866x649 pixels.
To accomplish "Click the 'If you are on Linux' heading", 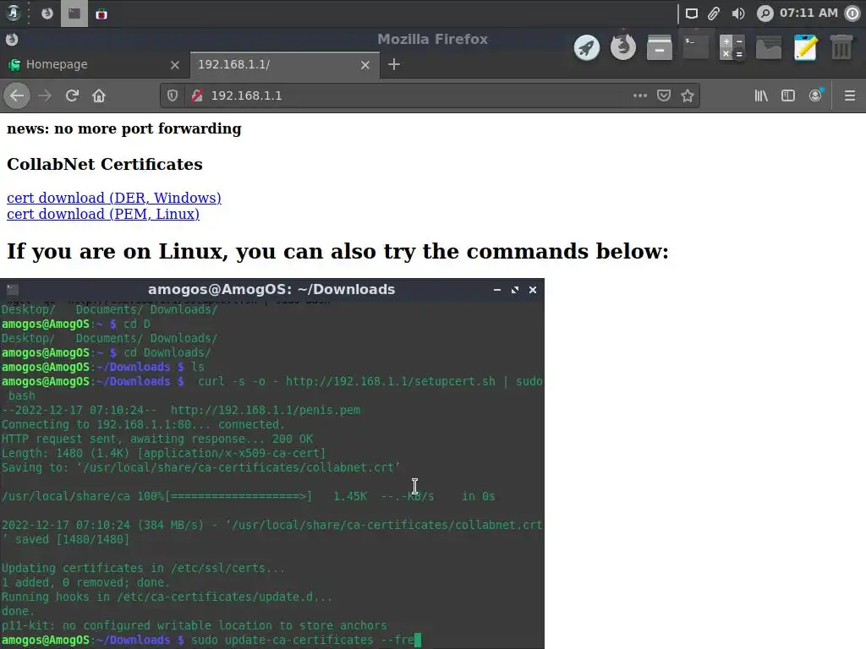I will pyautogui.click(x=337, y=251).
